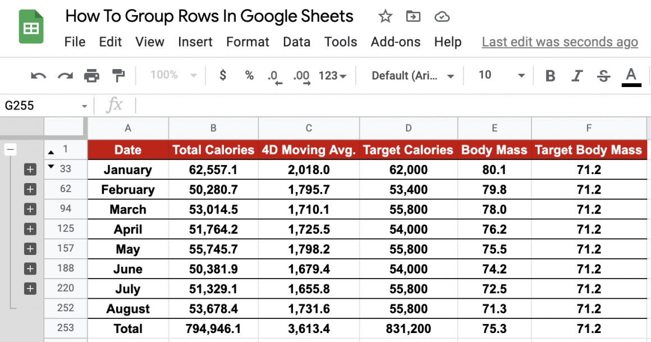Star this spreadsheet document
Viewport: 651px width, 342px height.
click(x=385, y=17)
